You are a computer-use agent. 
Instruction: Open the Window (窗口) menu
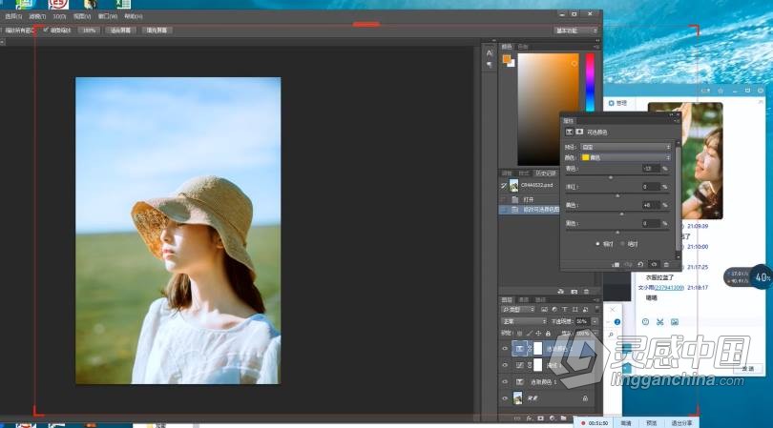pyautogui.click(x=108, y=16)
